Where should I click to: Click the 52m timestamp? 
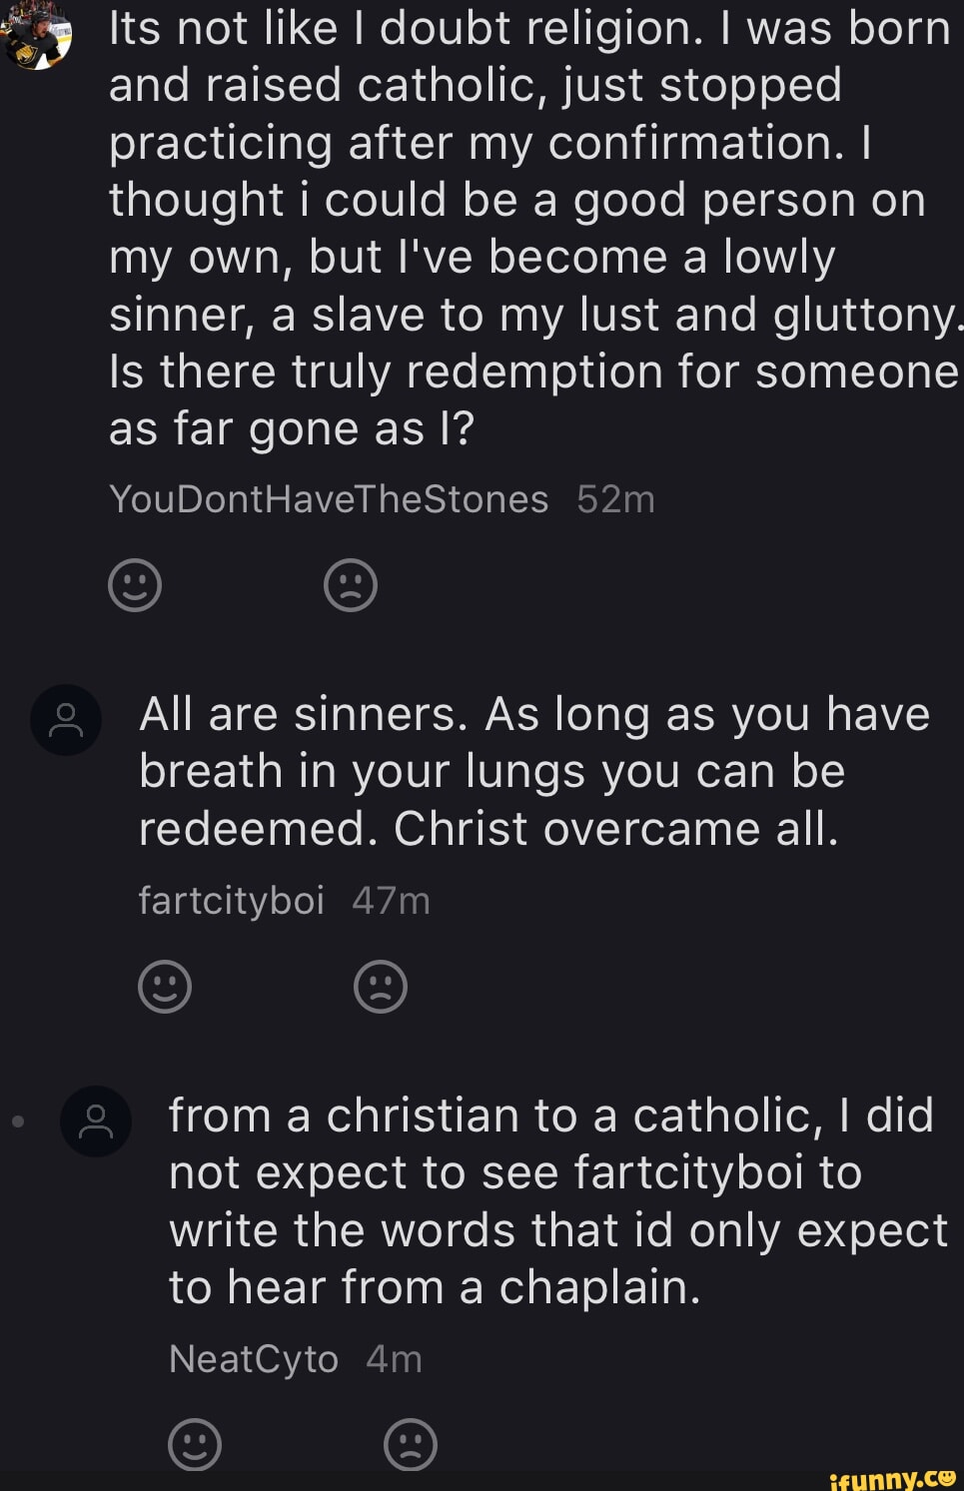615,499
